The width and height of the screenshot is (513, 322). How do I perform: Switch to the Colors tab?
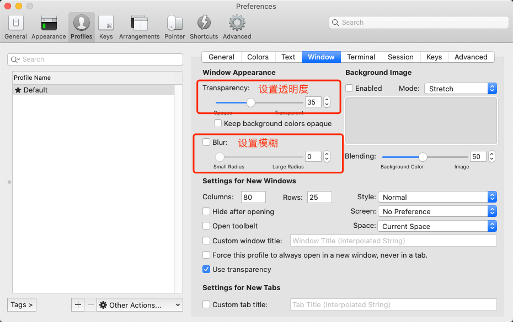coord(258,57)
